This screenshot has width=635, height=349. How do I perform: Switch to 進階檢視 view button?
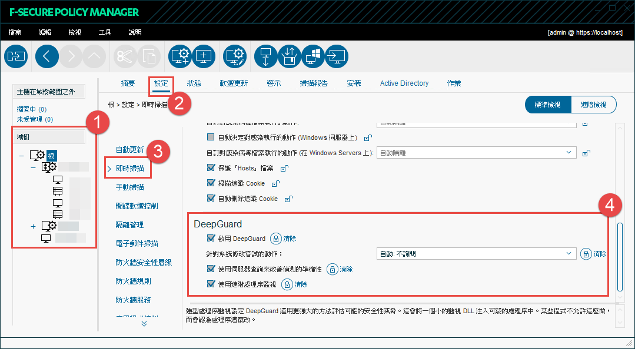(x=593, y=105)
